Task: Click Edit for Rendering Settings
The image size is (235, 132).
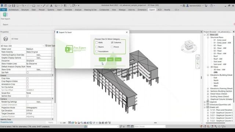Action: [x=39, y=102]
